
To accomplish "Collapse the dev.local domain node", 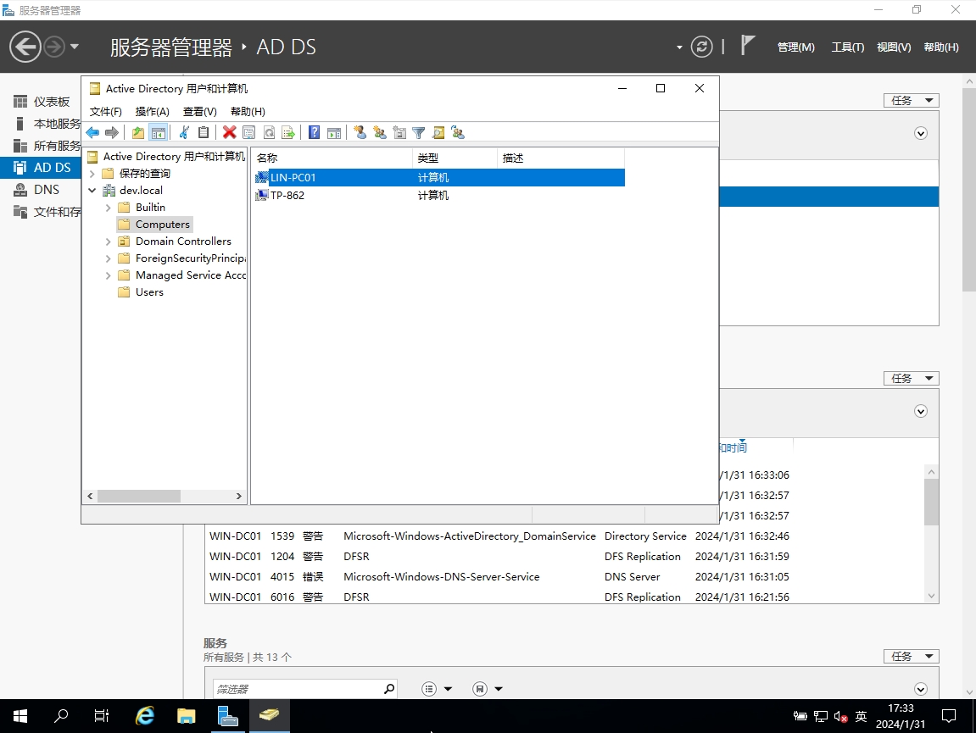I will (x=92, y=191).
